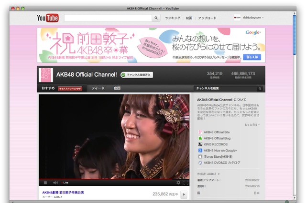The height and width of the screenshot is (203, 306).
Task: Click the account avatar thumbnail
Action: 237,18
